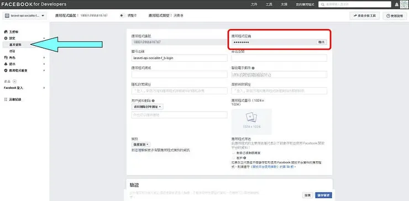Viewport: 409px width, 201px height.
Task: Open 活動紀錄 in sidebar
Action: pyautogui.click(x=15, y=99)
